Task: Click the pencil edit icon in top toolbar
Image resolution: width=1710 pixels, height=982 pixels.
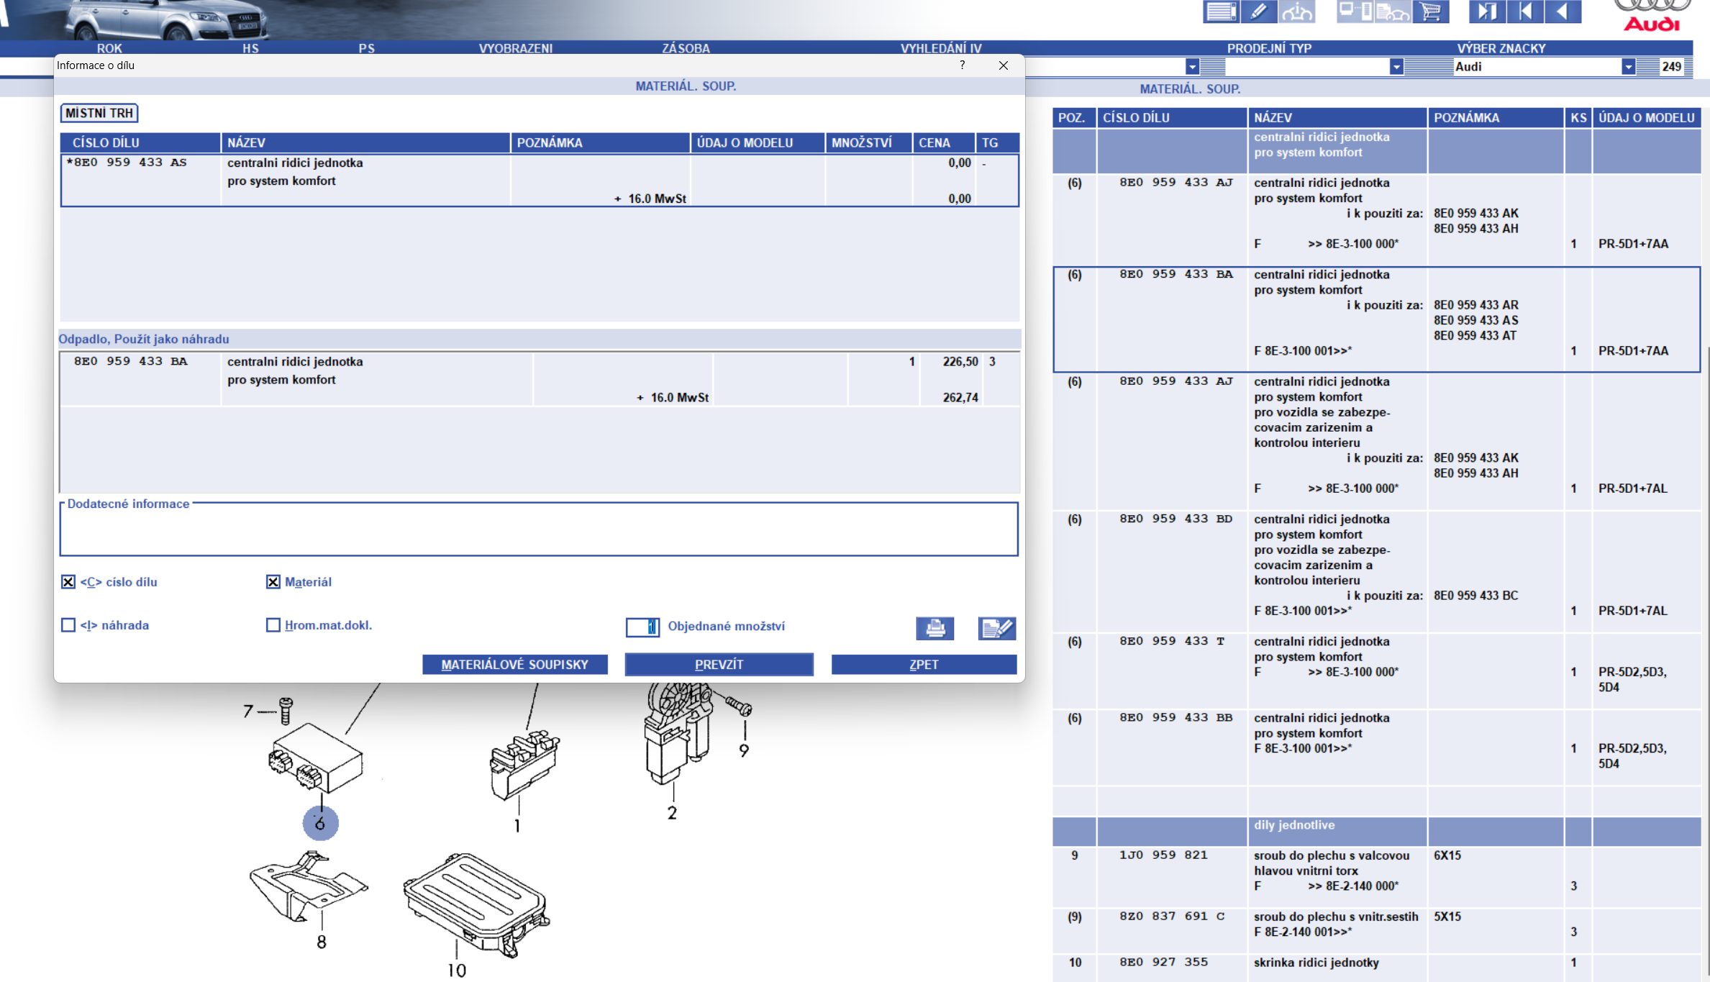Action: click(x=1258, y=12)
